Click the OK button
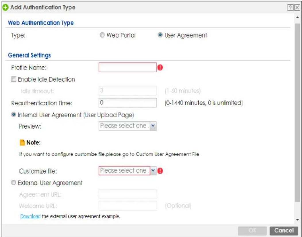This screenshot has height=237, width=302. point(252,230)
